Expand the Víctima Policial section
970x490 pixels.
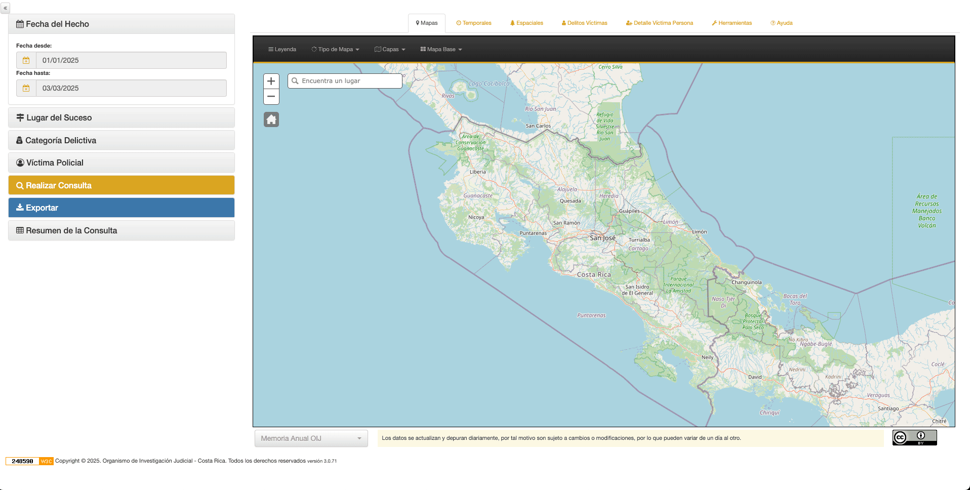coord(122,162)
